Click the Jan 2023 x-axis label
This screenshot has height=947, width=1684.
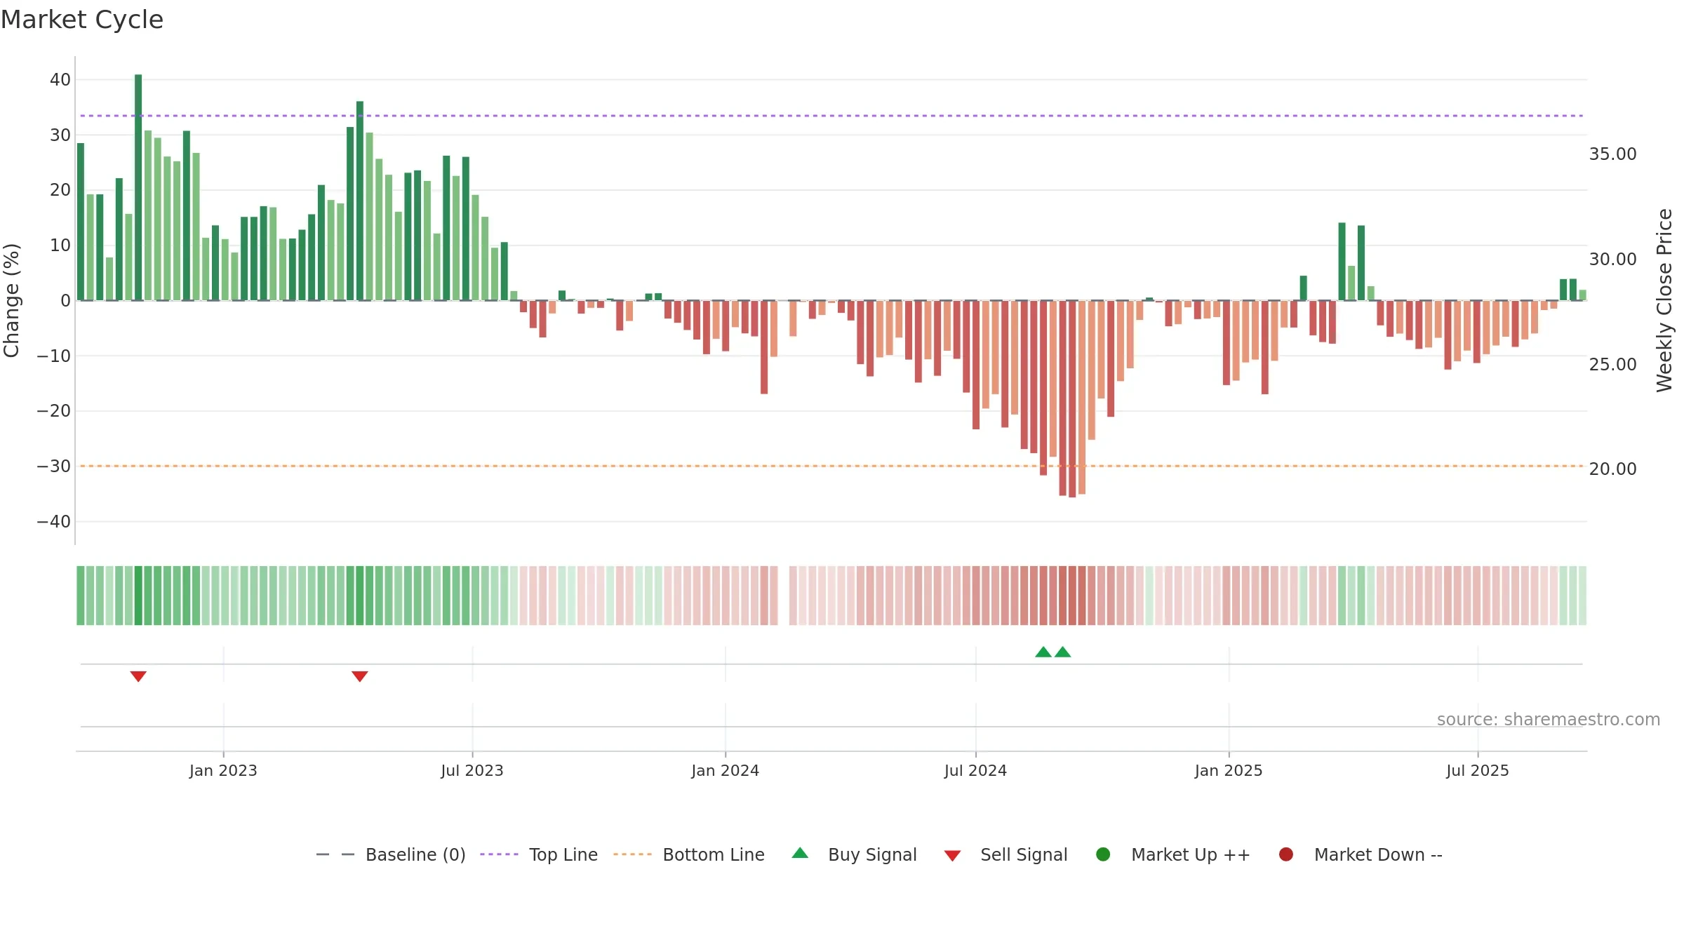[223, 770]
